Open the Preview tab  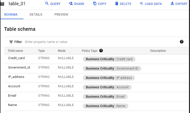(x=61, y=14)
